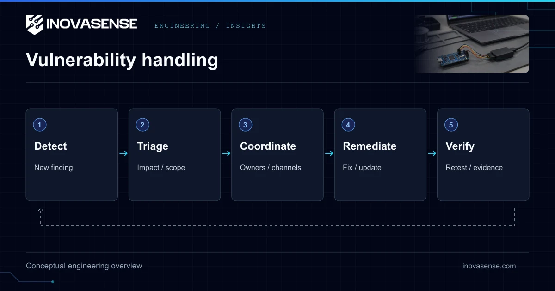Click the Remediate heading
This screenshot has height=291, width=555.
pos(370,146)
